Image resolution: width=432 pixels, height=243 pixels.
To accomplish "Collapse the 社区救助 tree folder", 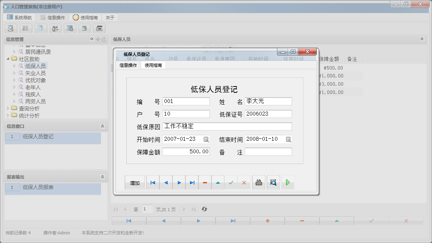I will click(x=9, y=59).
